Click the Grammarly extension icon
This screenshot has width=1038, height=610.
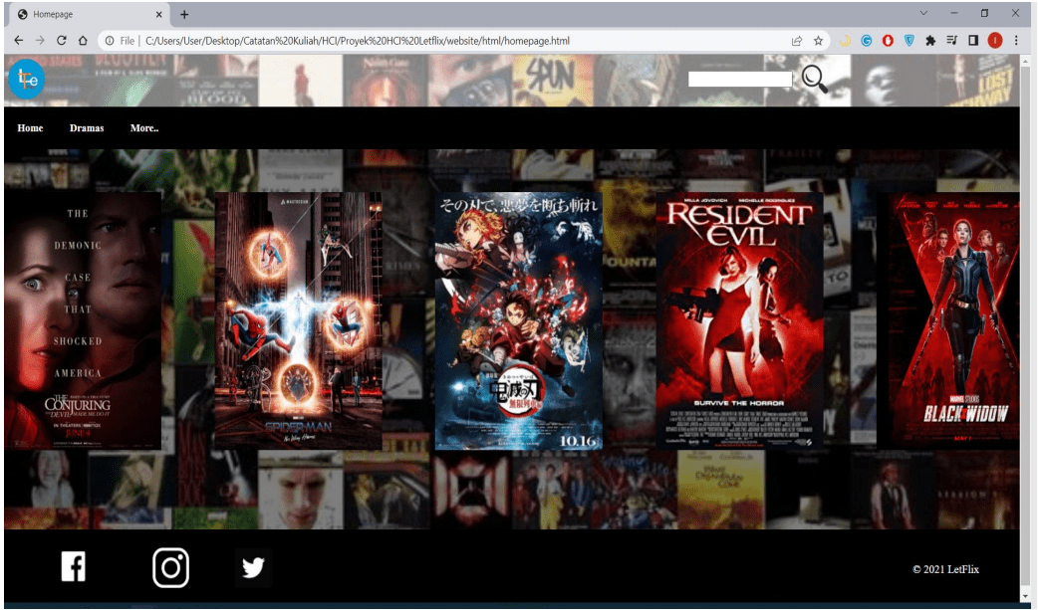coord(866,41)
